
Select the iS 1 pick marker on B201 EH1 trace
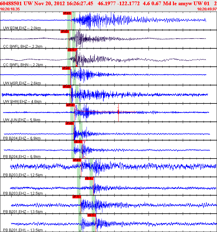92,215
